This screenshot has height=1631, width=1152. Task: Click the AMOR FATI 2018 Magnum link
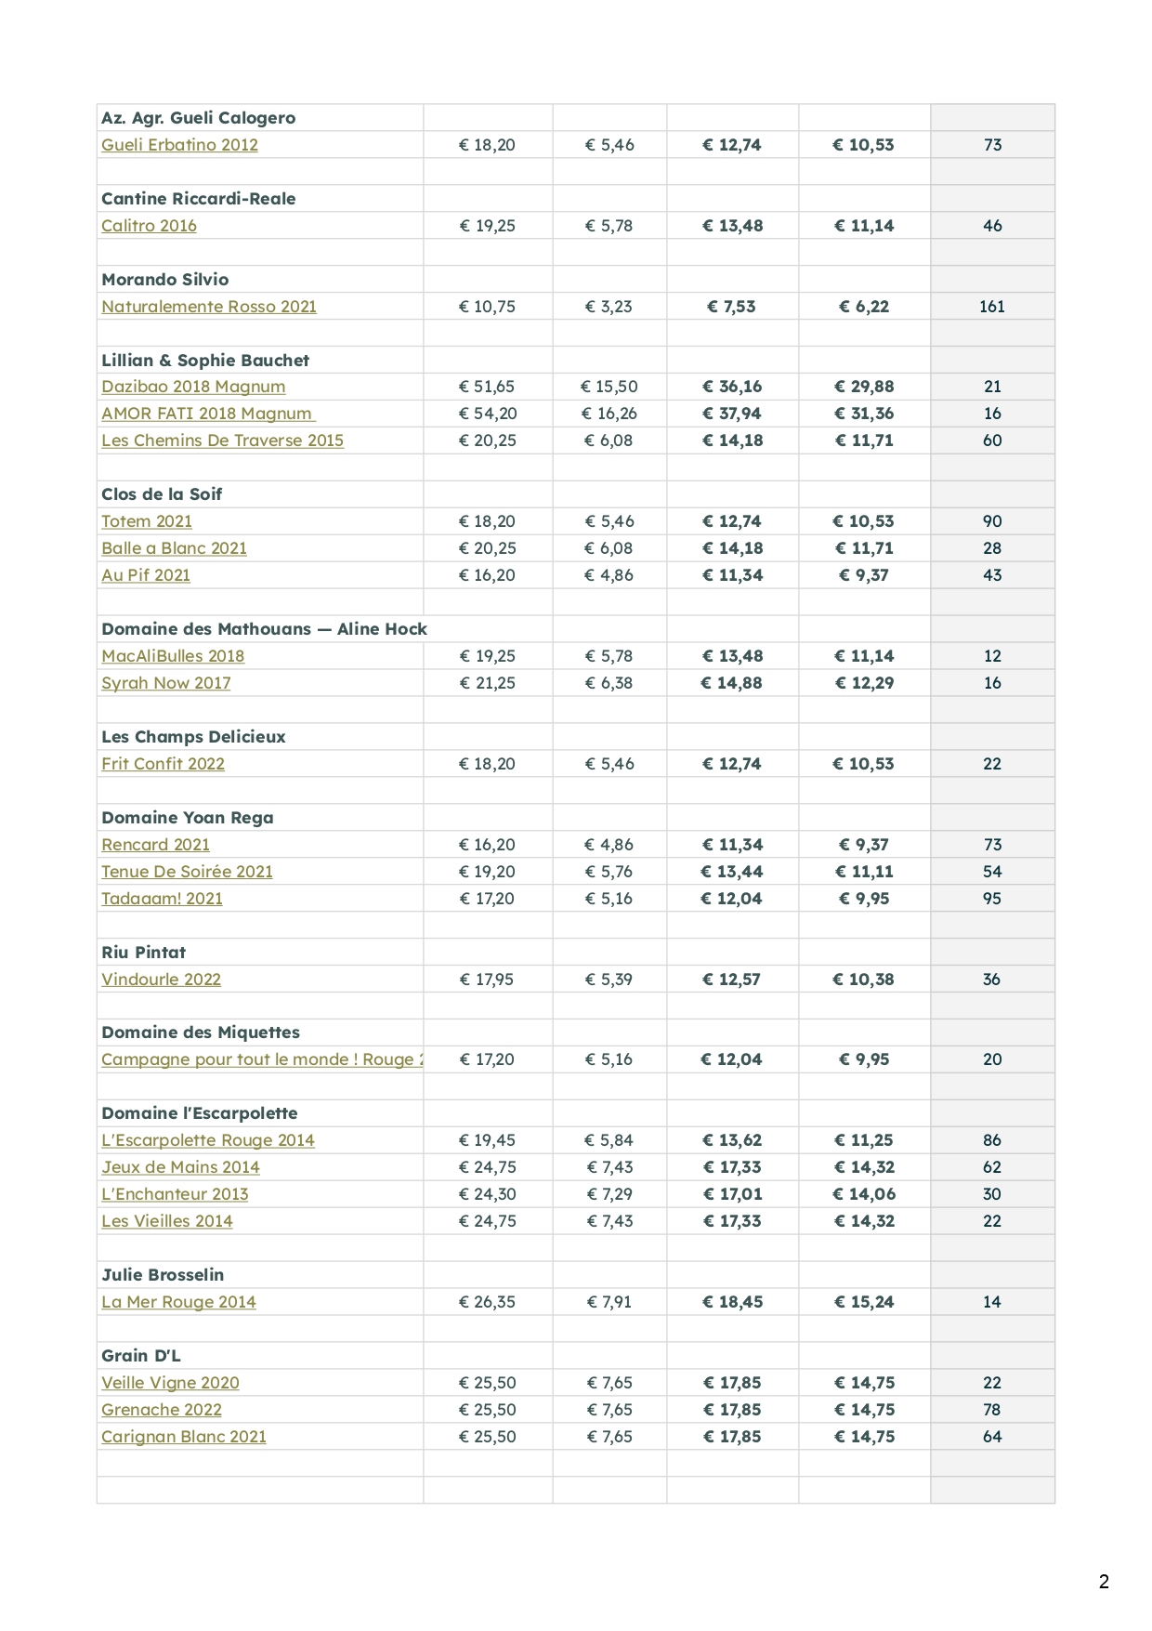click(208, 414)
